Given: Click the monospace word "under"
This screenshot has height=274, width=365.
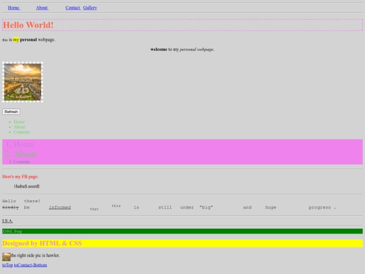Looking at the screenshot, I should click(187, 208).
